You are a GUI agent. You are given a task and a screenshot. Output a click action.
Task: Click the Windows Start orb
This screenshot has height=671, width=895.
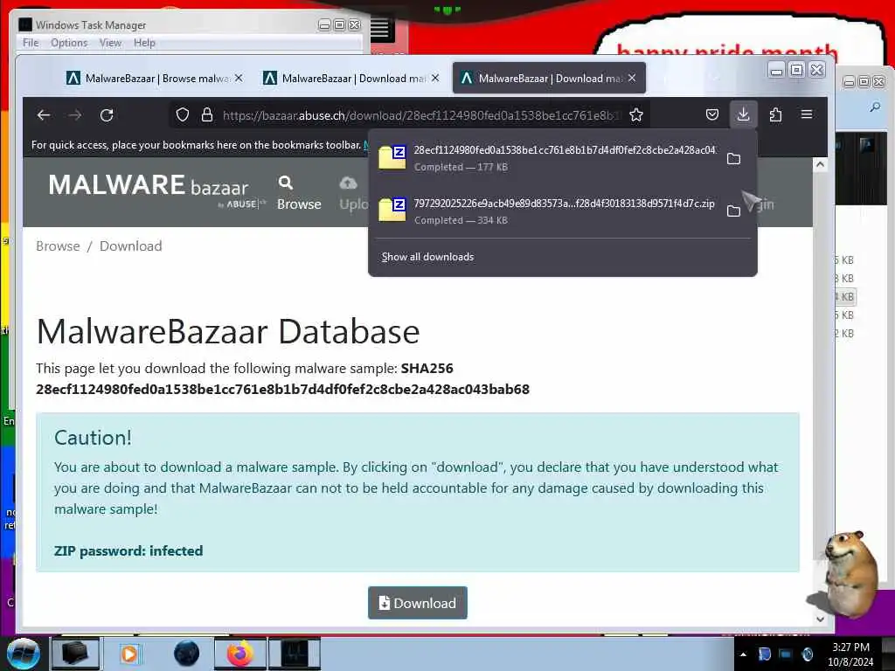23,654
